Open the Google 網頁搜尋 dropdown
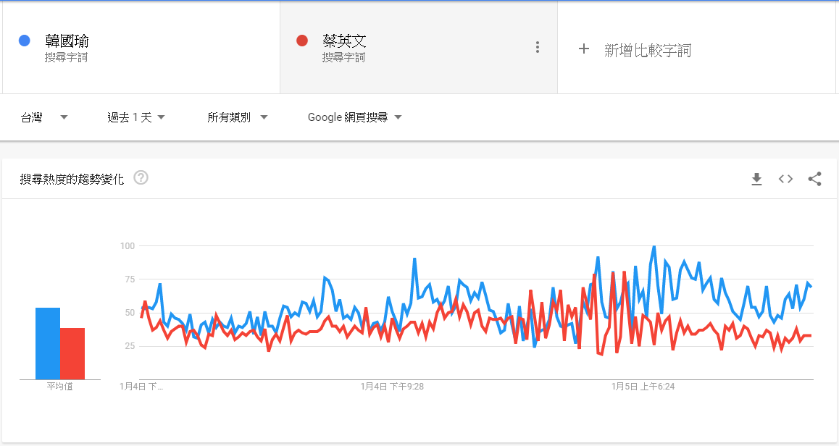The image size is (839, 446). [x=354, y=117]
